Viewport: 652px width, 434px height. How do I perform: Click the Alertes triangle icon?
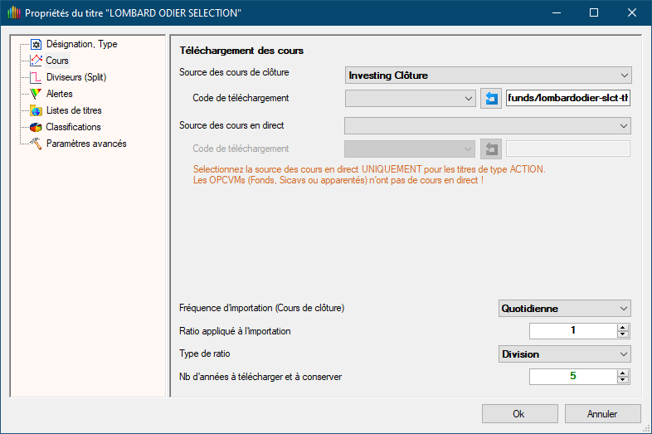[x=36, y=94]
